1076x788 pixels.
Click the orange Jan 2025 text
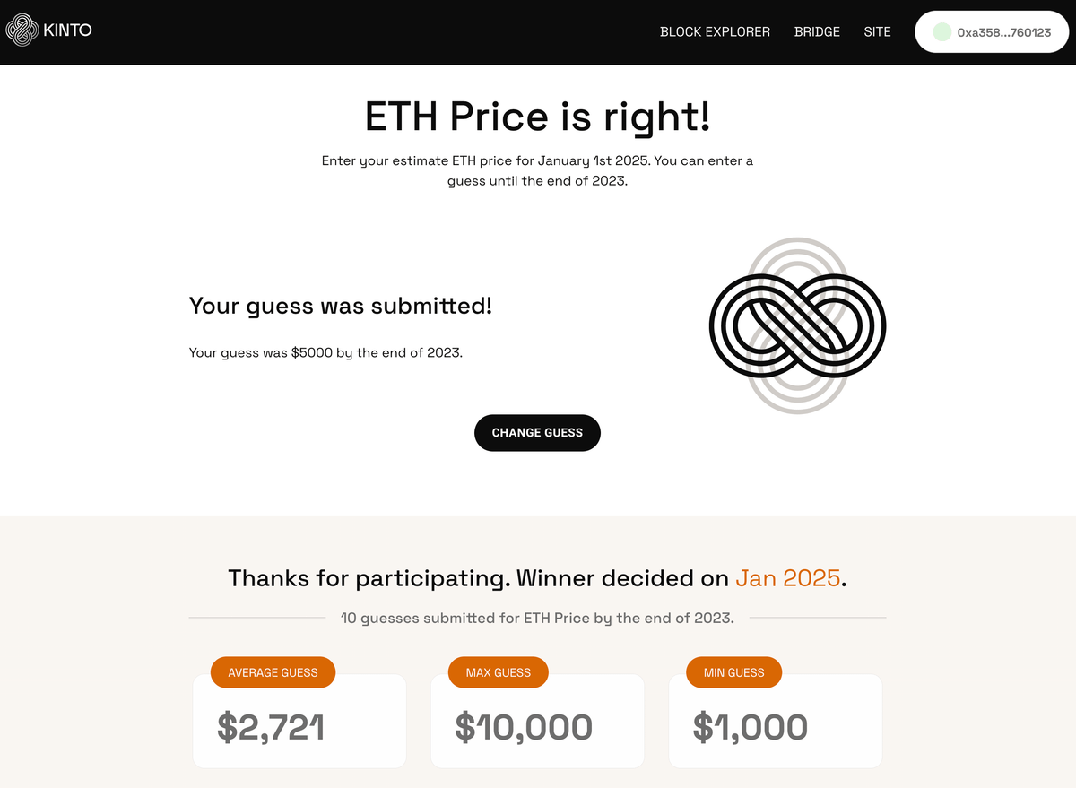787,578
